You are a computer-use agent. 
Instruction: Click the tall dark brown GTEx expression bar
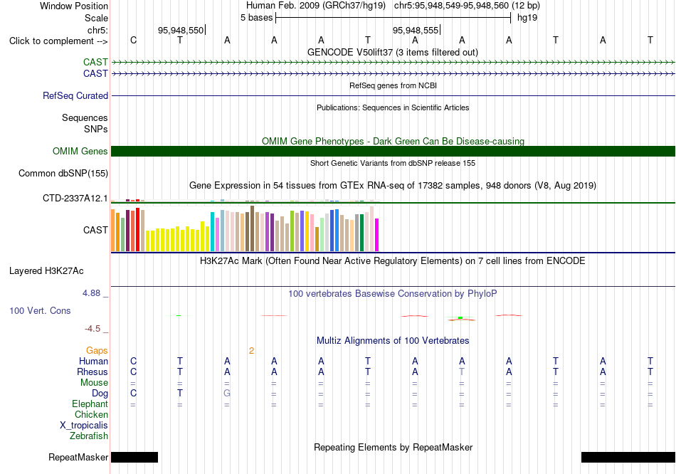click(252, 228)
